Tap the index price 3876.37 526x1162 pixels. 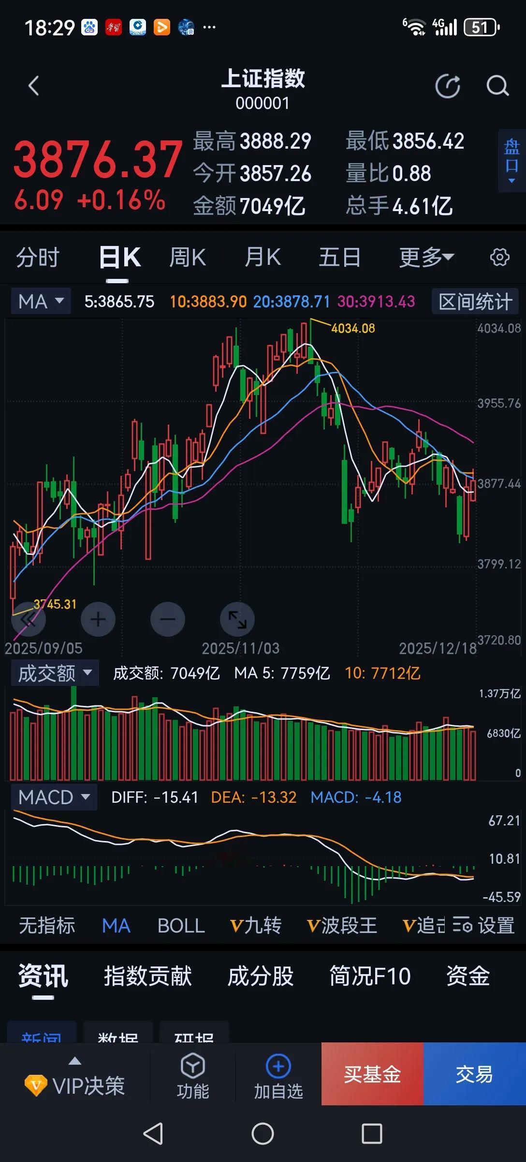98,159
